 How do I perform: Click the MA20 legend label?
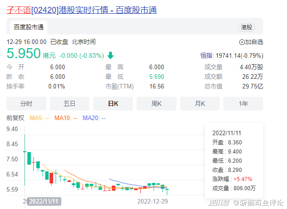[94, 118]
